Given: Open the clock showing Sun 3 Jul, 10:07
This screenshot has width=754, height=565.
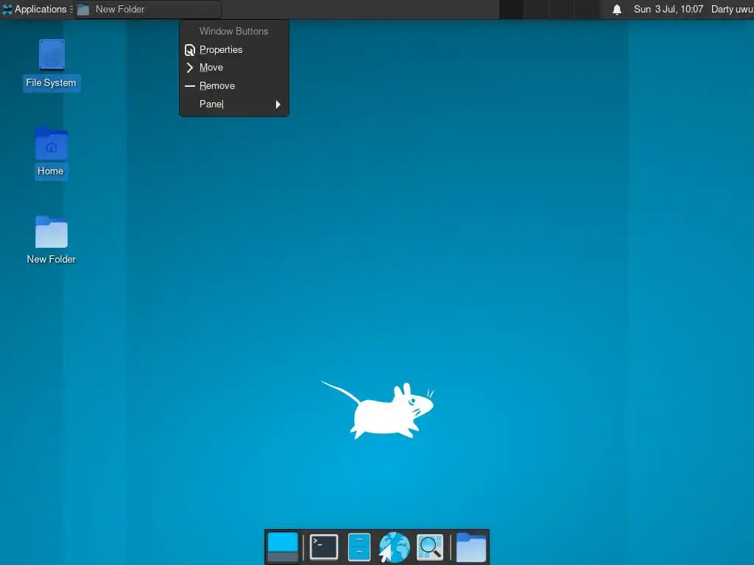Looking at the screenshot, I should (668, 9).
